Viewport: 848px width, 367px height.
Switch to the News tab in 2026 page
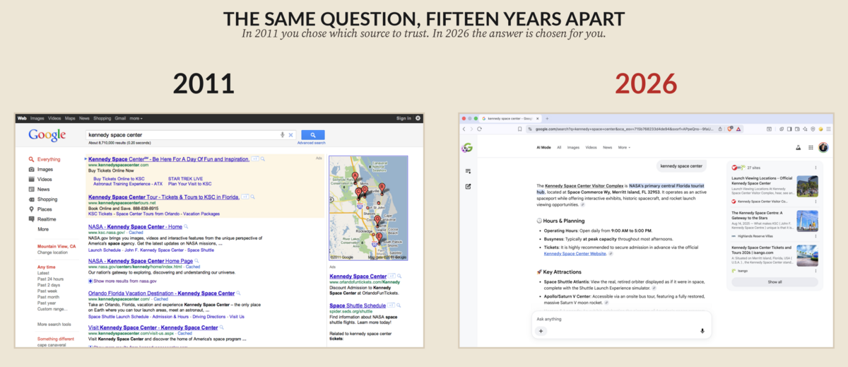[607, 148]
